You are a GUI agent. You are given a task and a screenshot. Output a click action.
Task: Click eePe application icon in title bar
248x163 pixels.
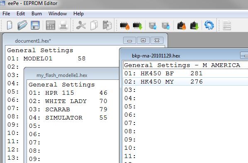2,3
